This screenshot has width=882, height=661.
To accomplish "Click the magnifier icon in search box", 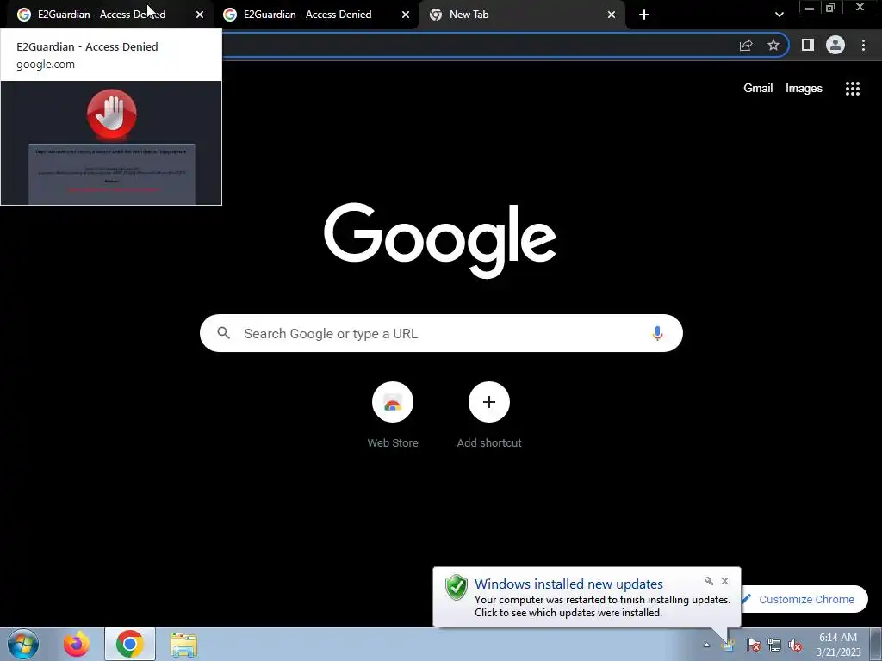I will coord(223,333).
